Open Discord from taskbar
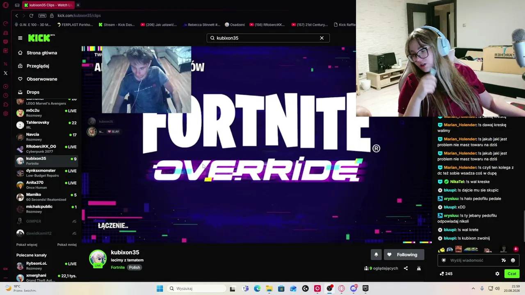Image resolution: width=525 pixels, height=295 pixels. tap(354, 288)
